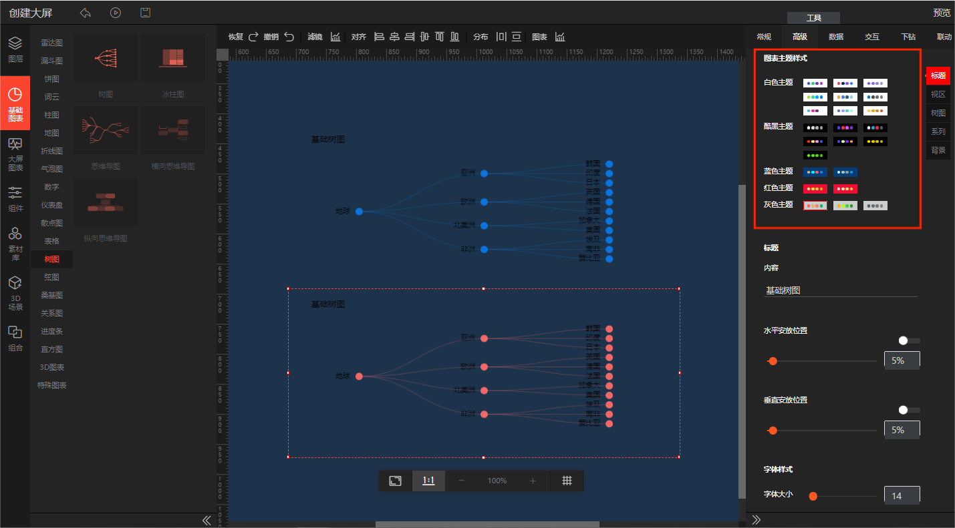Align selected elements to the bottom
955x528 pixels.
(x=455, y=37)
